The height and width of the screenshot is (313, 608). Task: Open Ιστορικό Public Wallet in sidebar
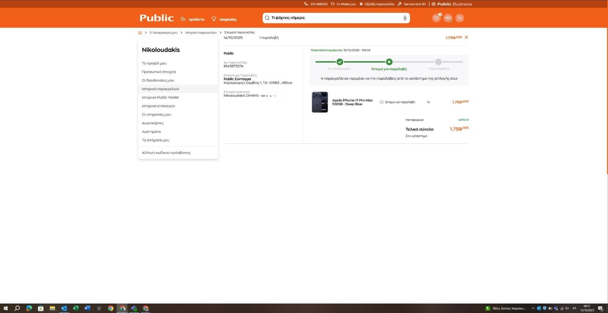(x=160, y=98)
